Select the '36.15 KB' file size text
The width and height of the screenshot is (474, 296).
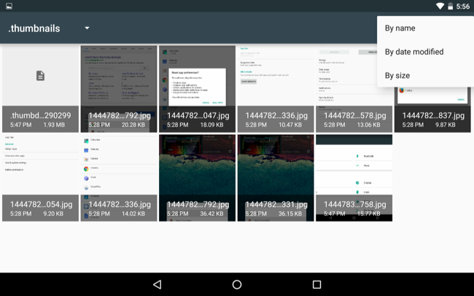[x=290, y=214]
